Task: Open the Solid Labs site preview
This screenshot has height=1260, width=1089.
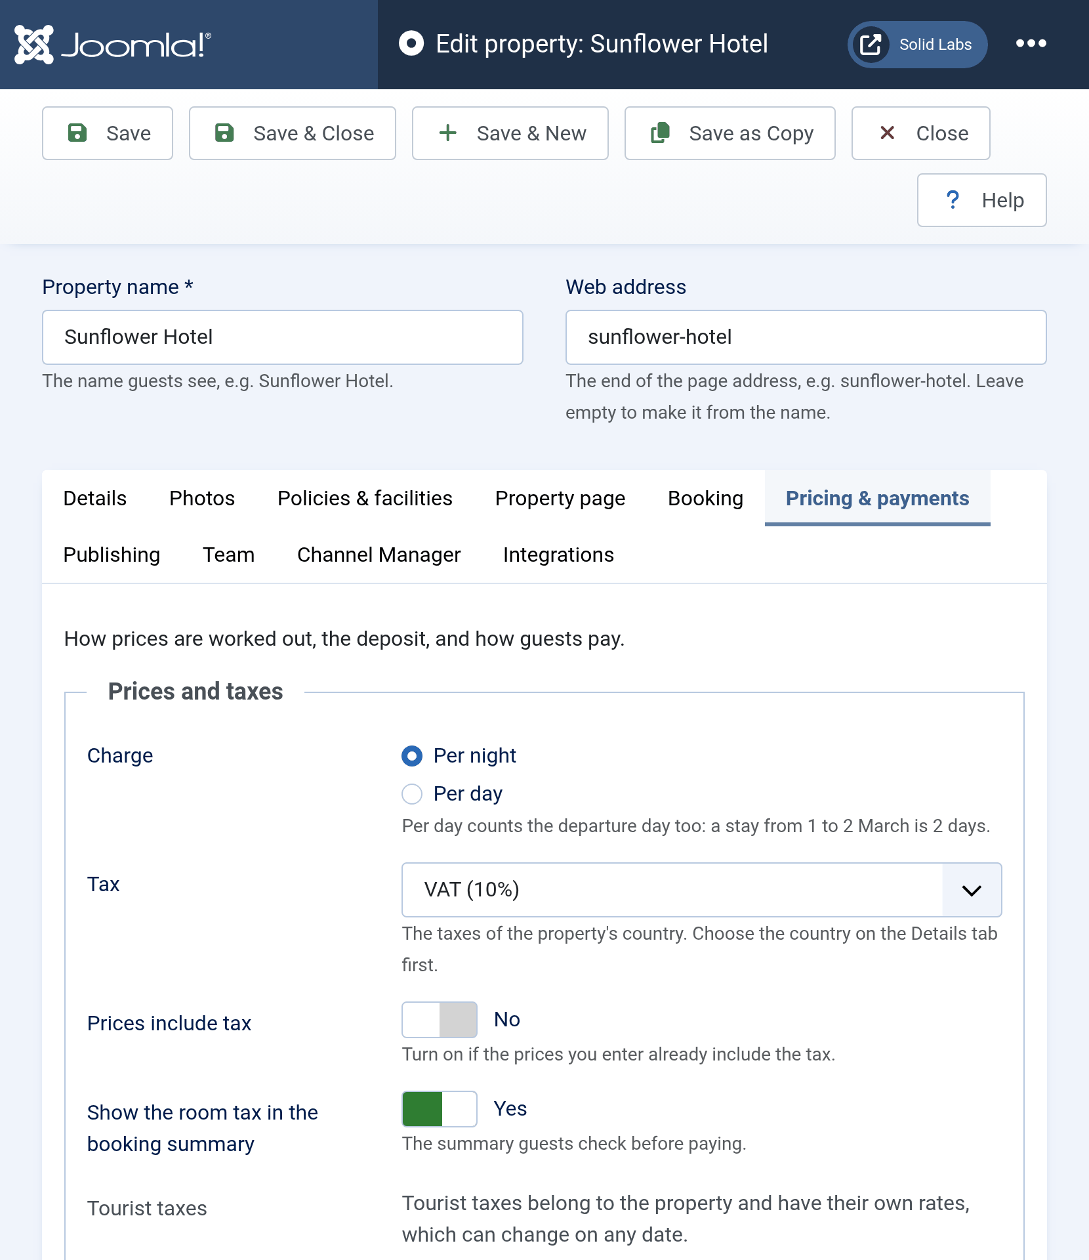Action: click(x=917, y=45)
